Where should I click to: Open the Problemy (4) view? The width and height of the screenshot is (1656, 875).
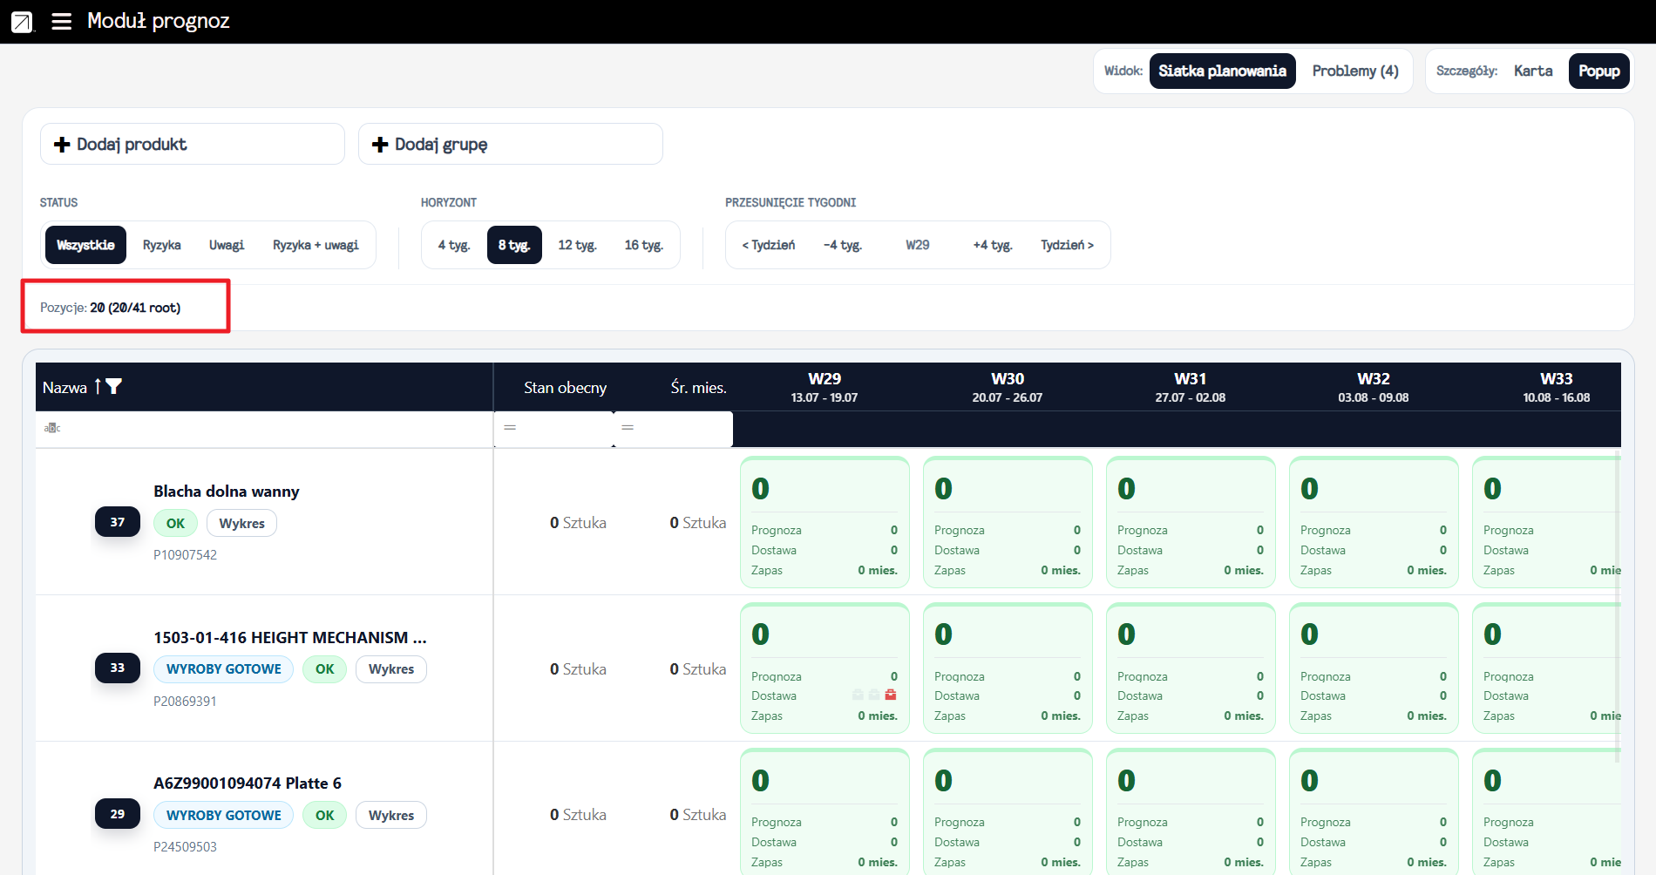[1355, 71]
